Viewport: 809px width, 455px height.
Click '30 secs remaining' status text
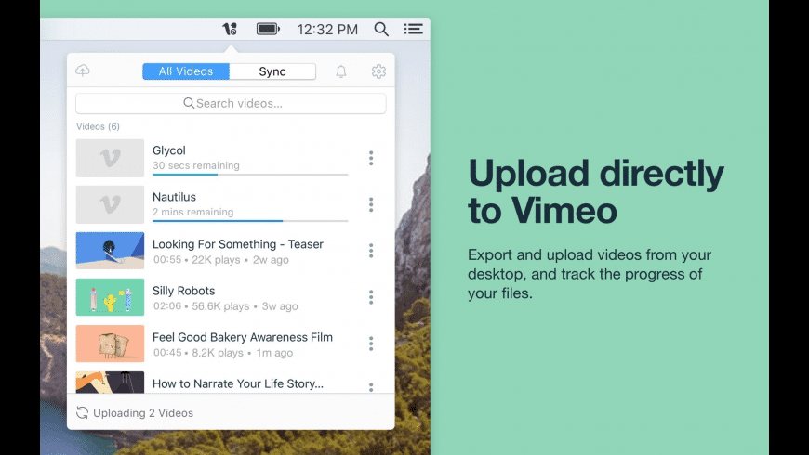click(196, 165)
